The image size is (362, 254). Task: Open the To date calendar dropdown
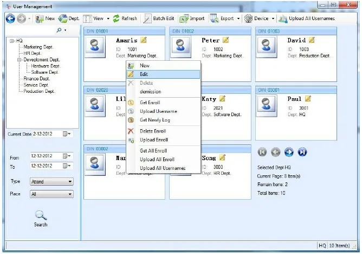coord(67,166)
